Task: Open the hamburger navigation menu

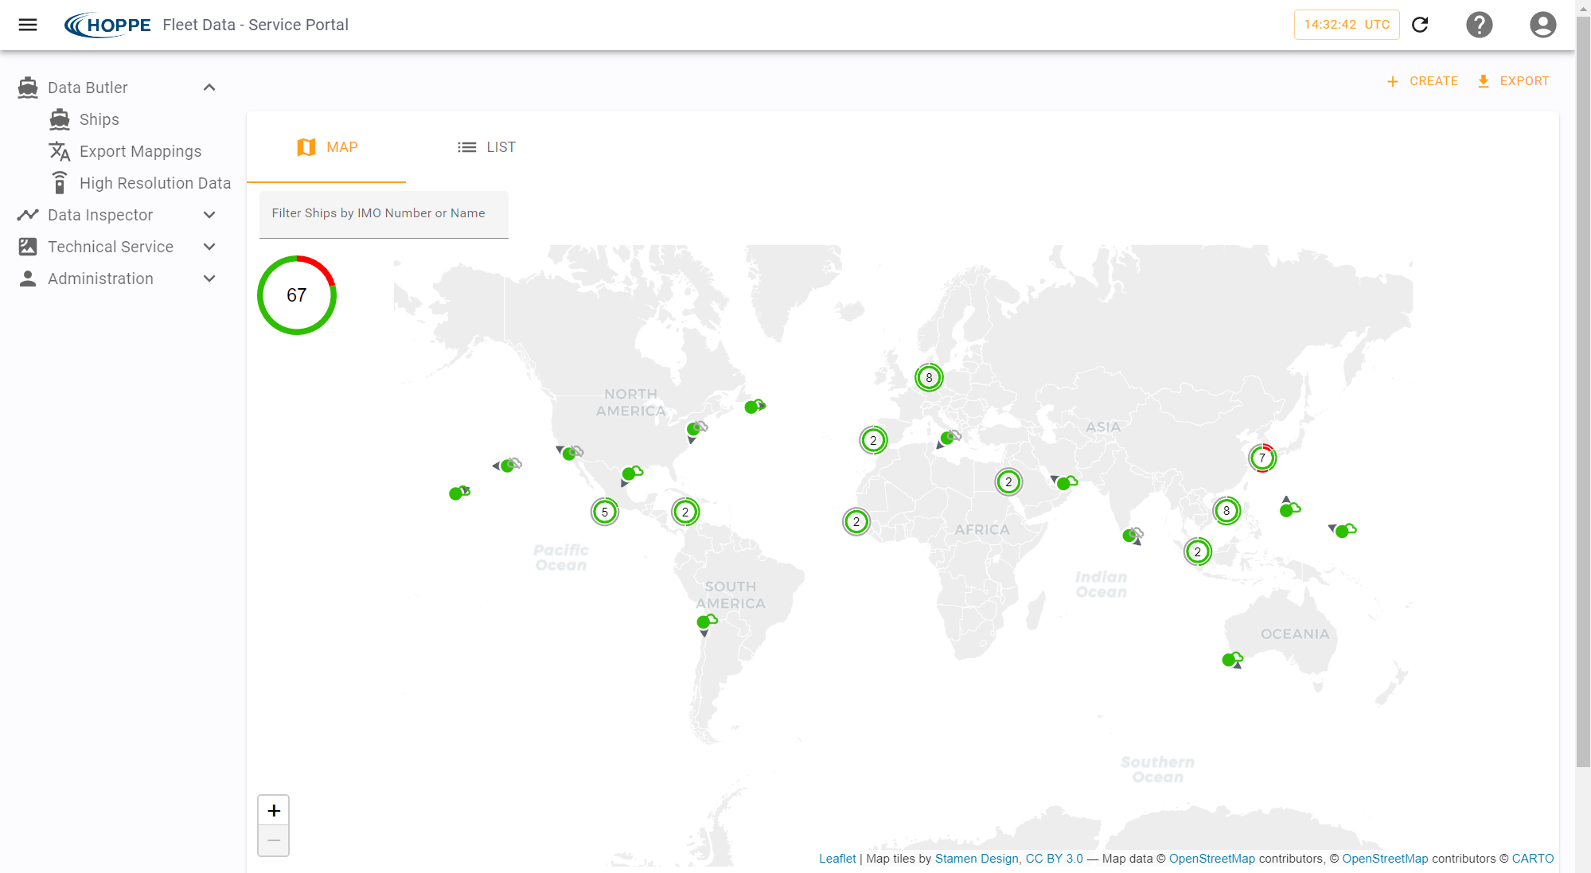Action: pyautogui.click(x=28, y=25)
